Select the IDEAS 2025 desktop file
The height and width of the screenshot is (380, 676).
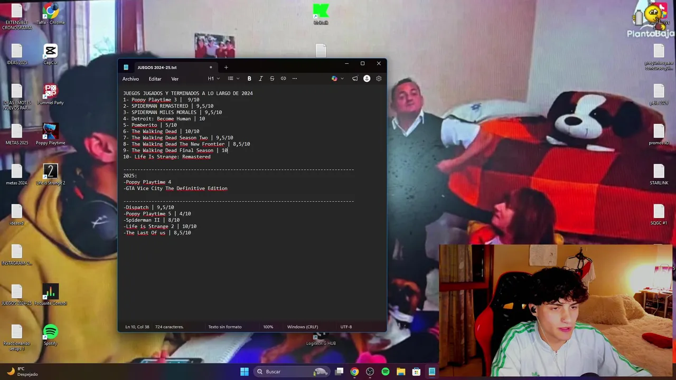[17, 54]
